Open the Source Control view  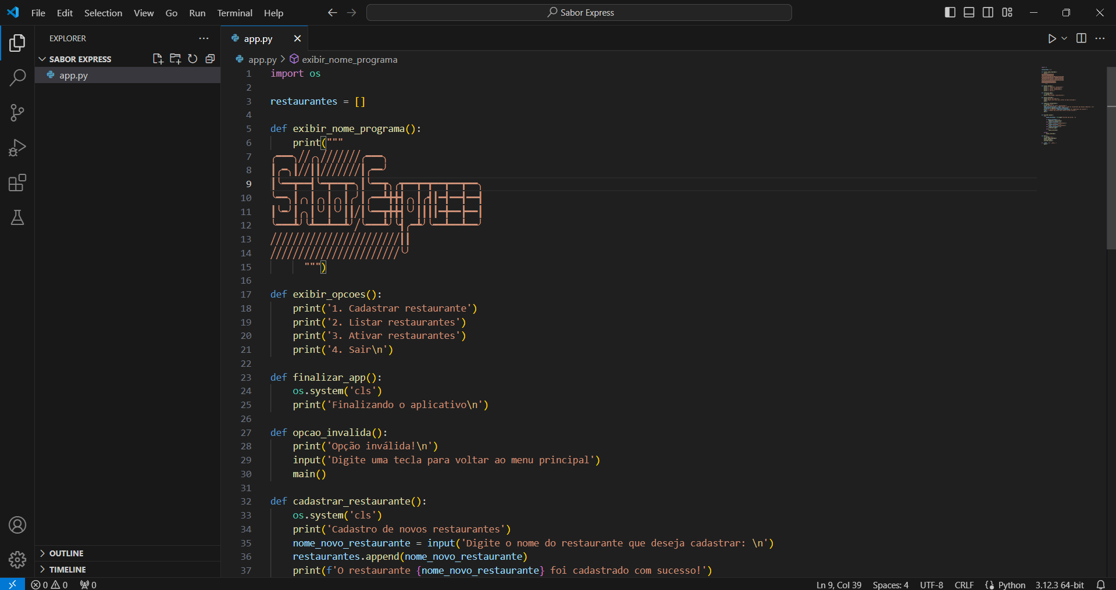click(17, 113)
